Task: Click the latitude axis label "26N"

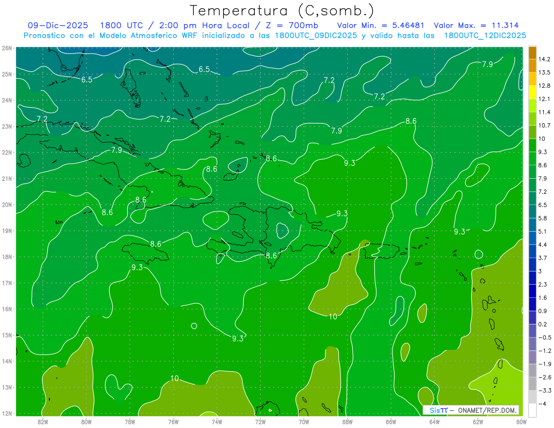Action: [6, 48]
